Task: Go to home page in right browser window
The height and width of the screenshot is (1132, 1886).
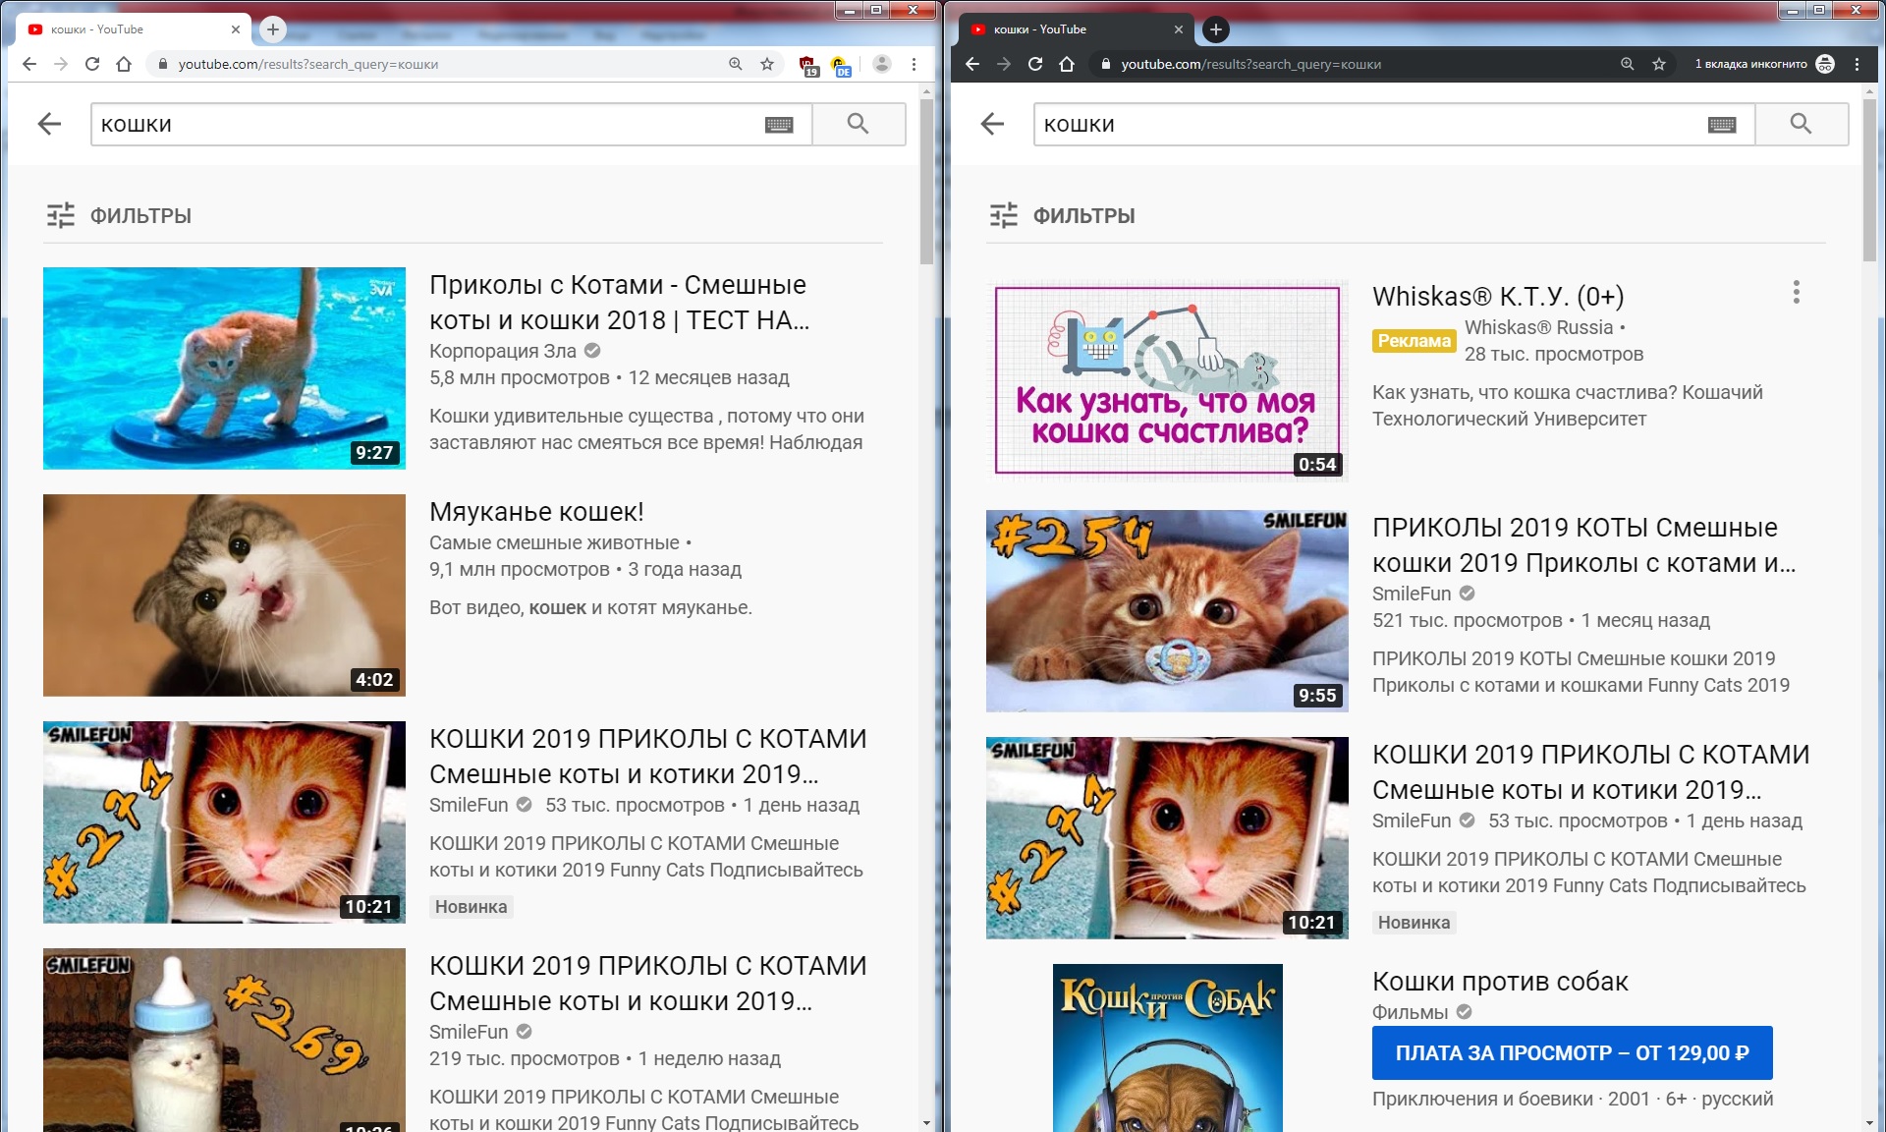Action: [1067, 64]
